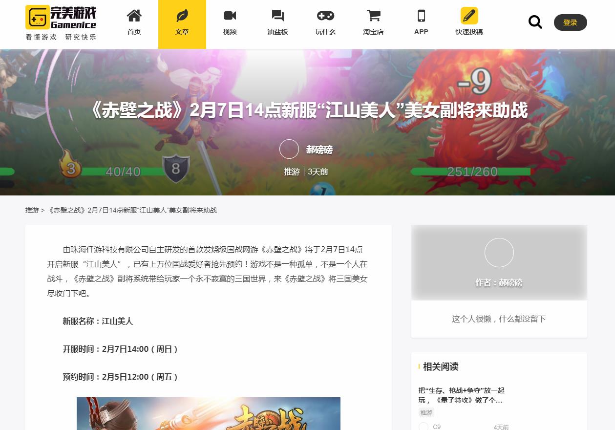Click the 新服名称：江山美人 line
Screen dimensions: 615x430
point(98,321)
